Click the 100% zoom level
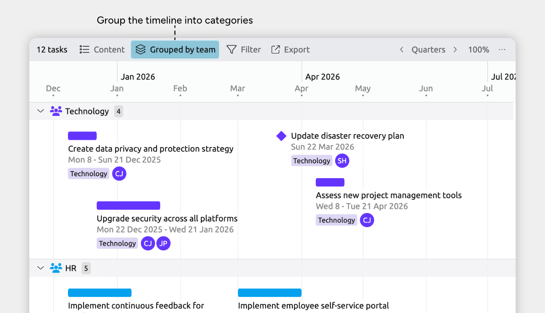545x313 pixels. [x=478, y=50]
